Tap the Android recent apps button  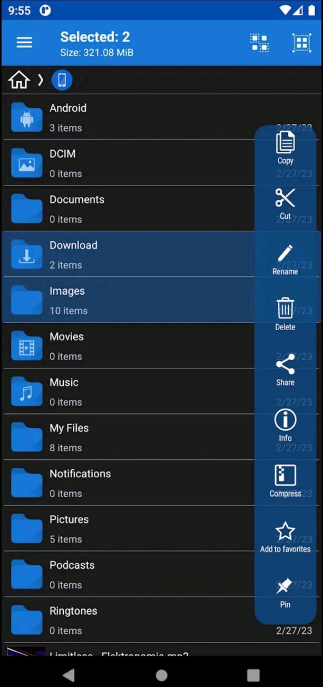pyautogui.click(x=253, y=675)
